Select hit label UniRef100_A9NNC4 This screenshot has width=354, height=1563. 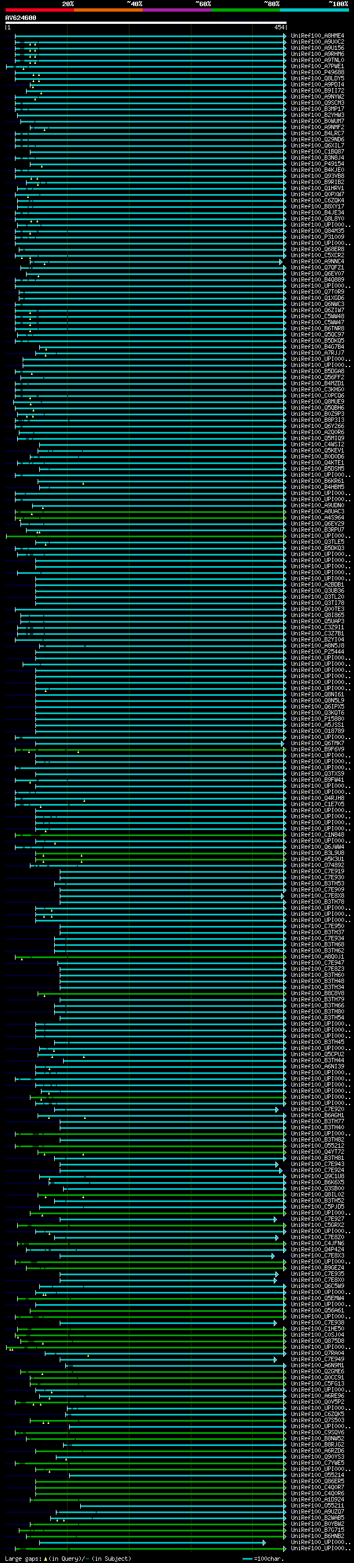point(317,262)
